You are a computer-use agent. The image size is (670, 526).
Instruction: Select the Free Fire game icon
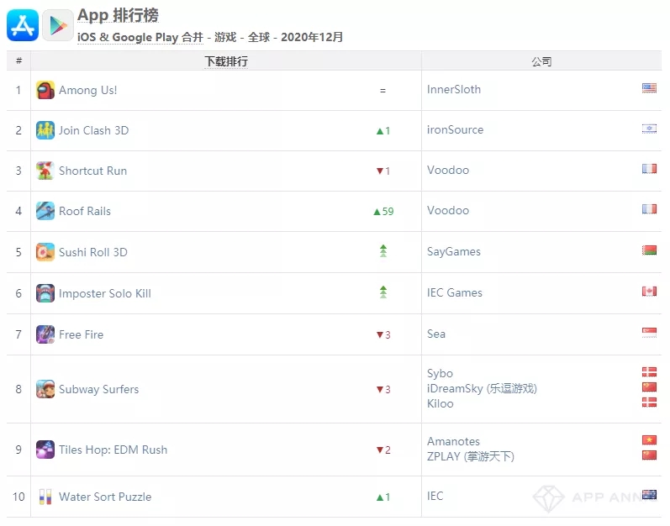pos(45,334)
